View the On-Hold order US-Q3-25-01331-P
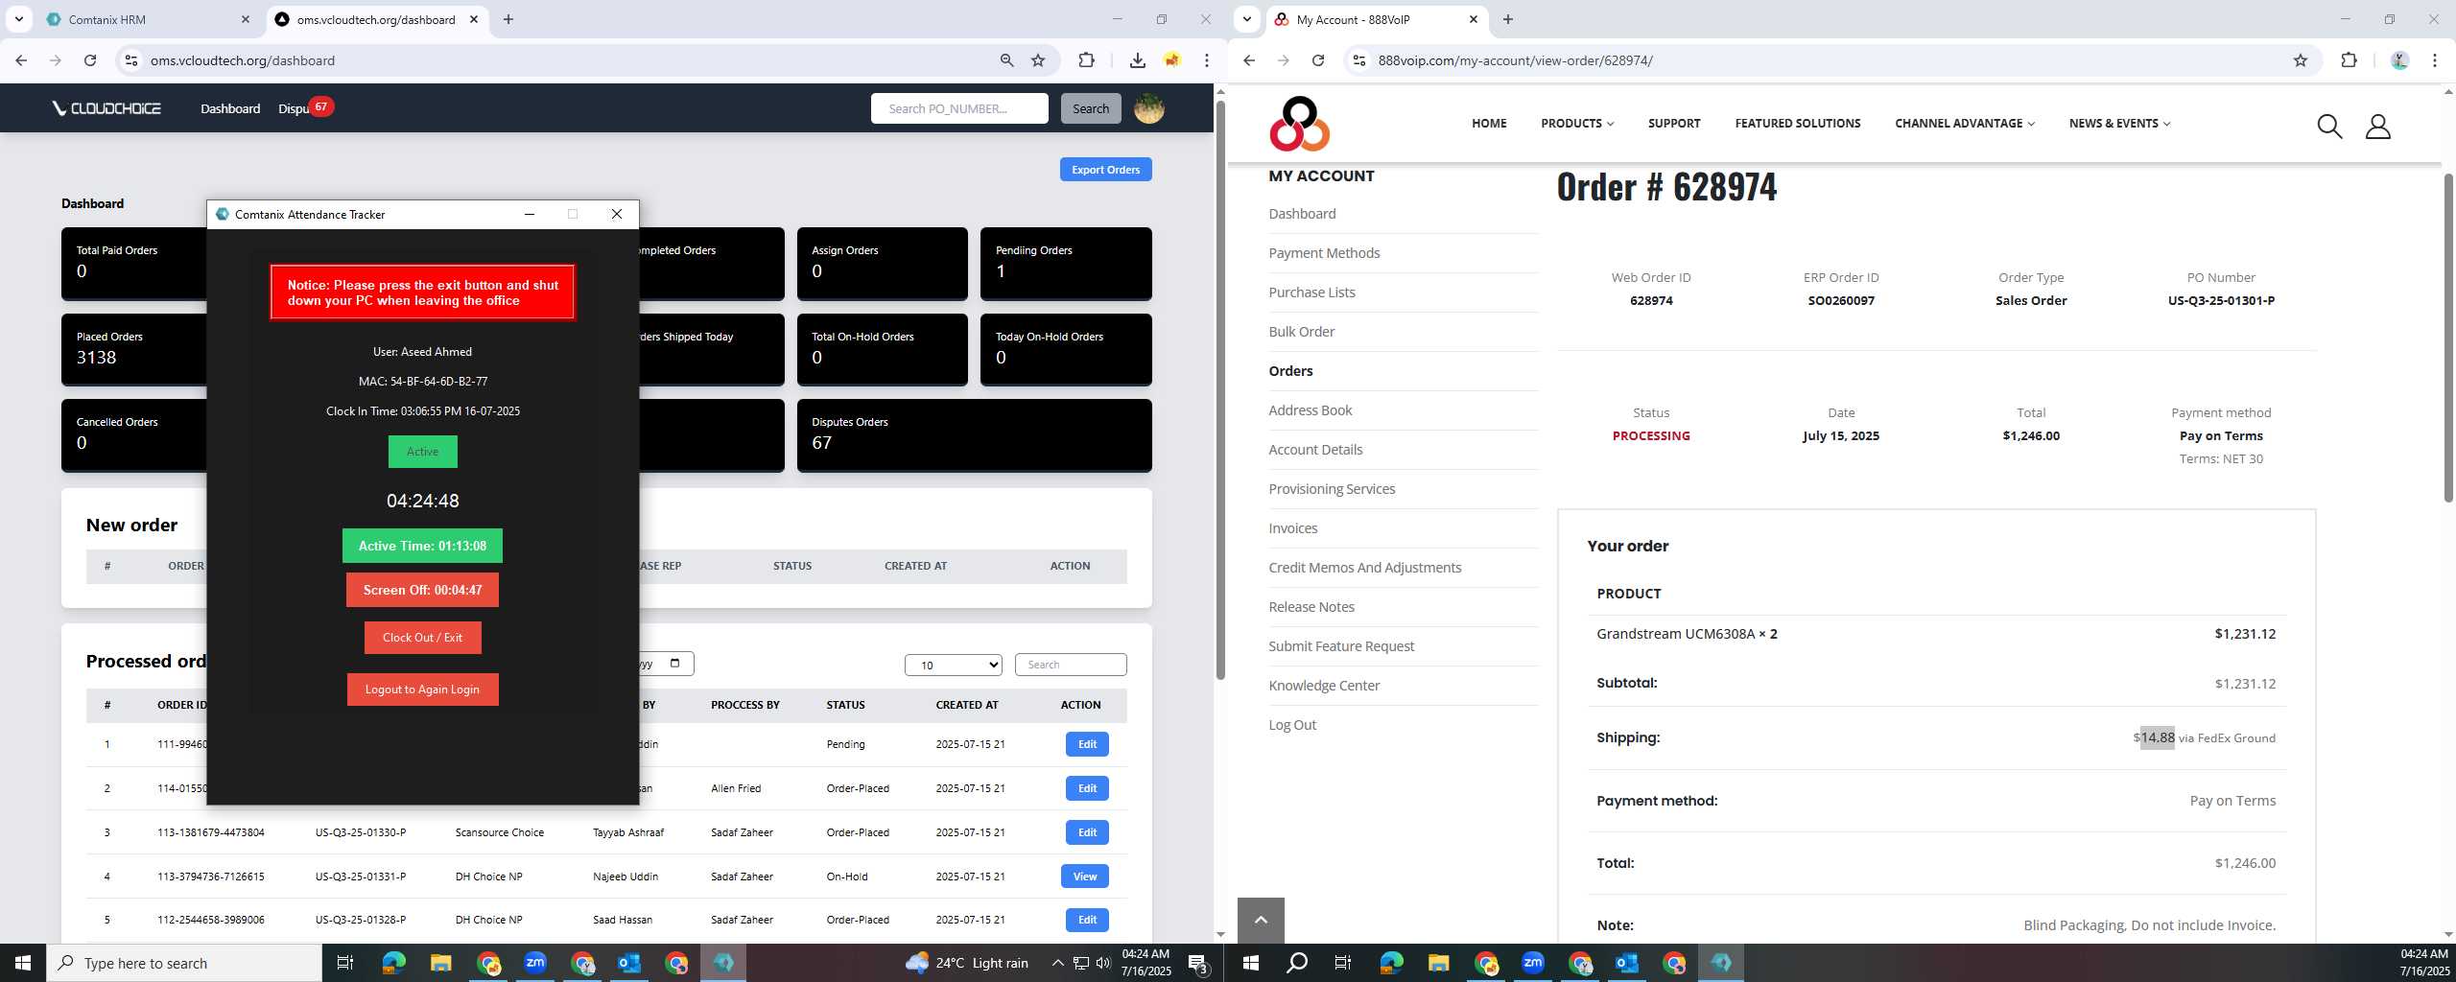The height and width of the screenshot is (982, 2456). [1085, 877]
